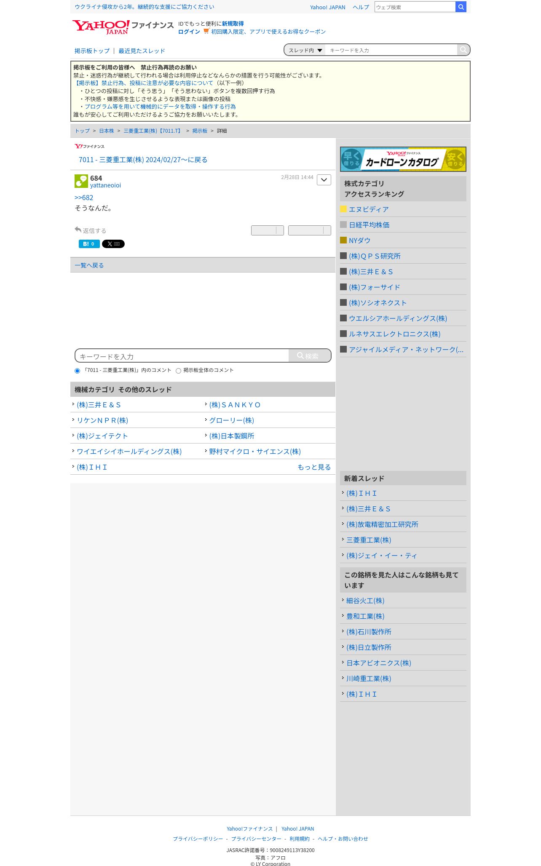The image size is (541, 866).
Task: Click the shopping cart coupon icon
Action: 206,31
